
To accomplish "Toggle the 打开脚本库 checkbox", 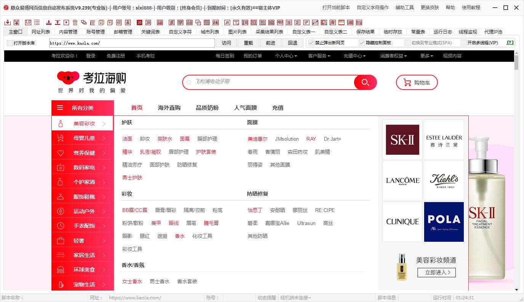I will click(x=10, y=43).
